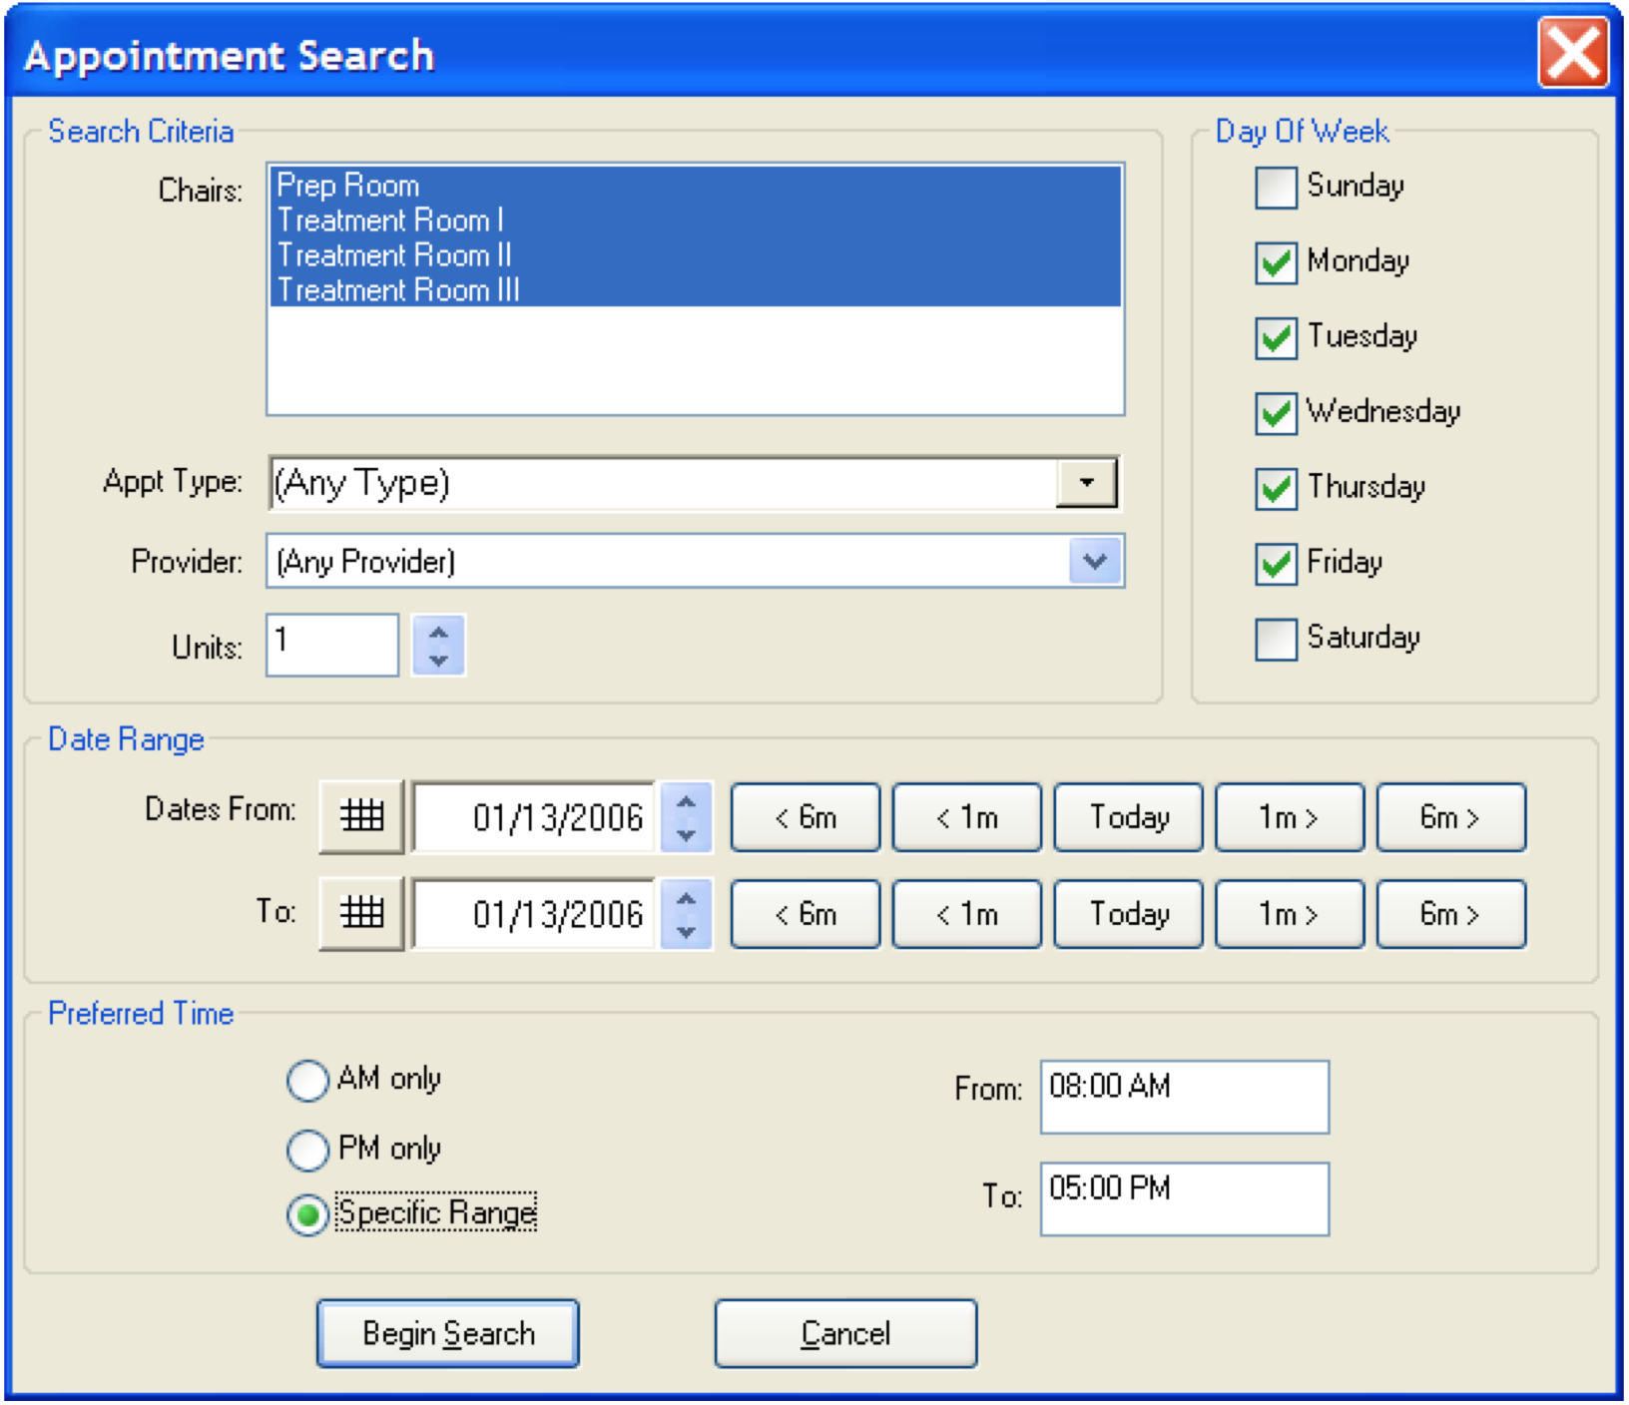Select Treatment Room II in Chairs list

(x=394, y=255)
